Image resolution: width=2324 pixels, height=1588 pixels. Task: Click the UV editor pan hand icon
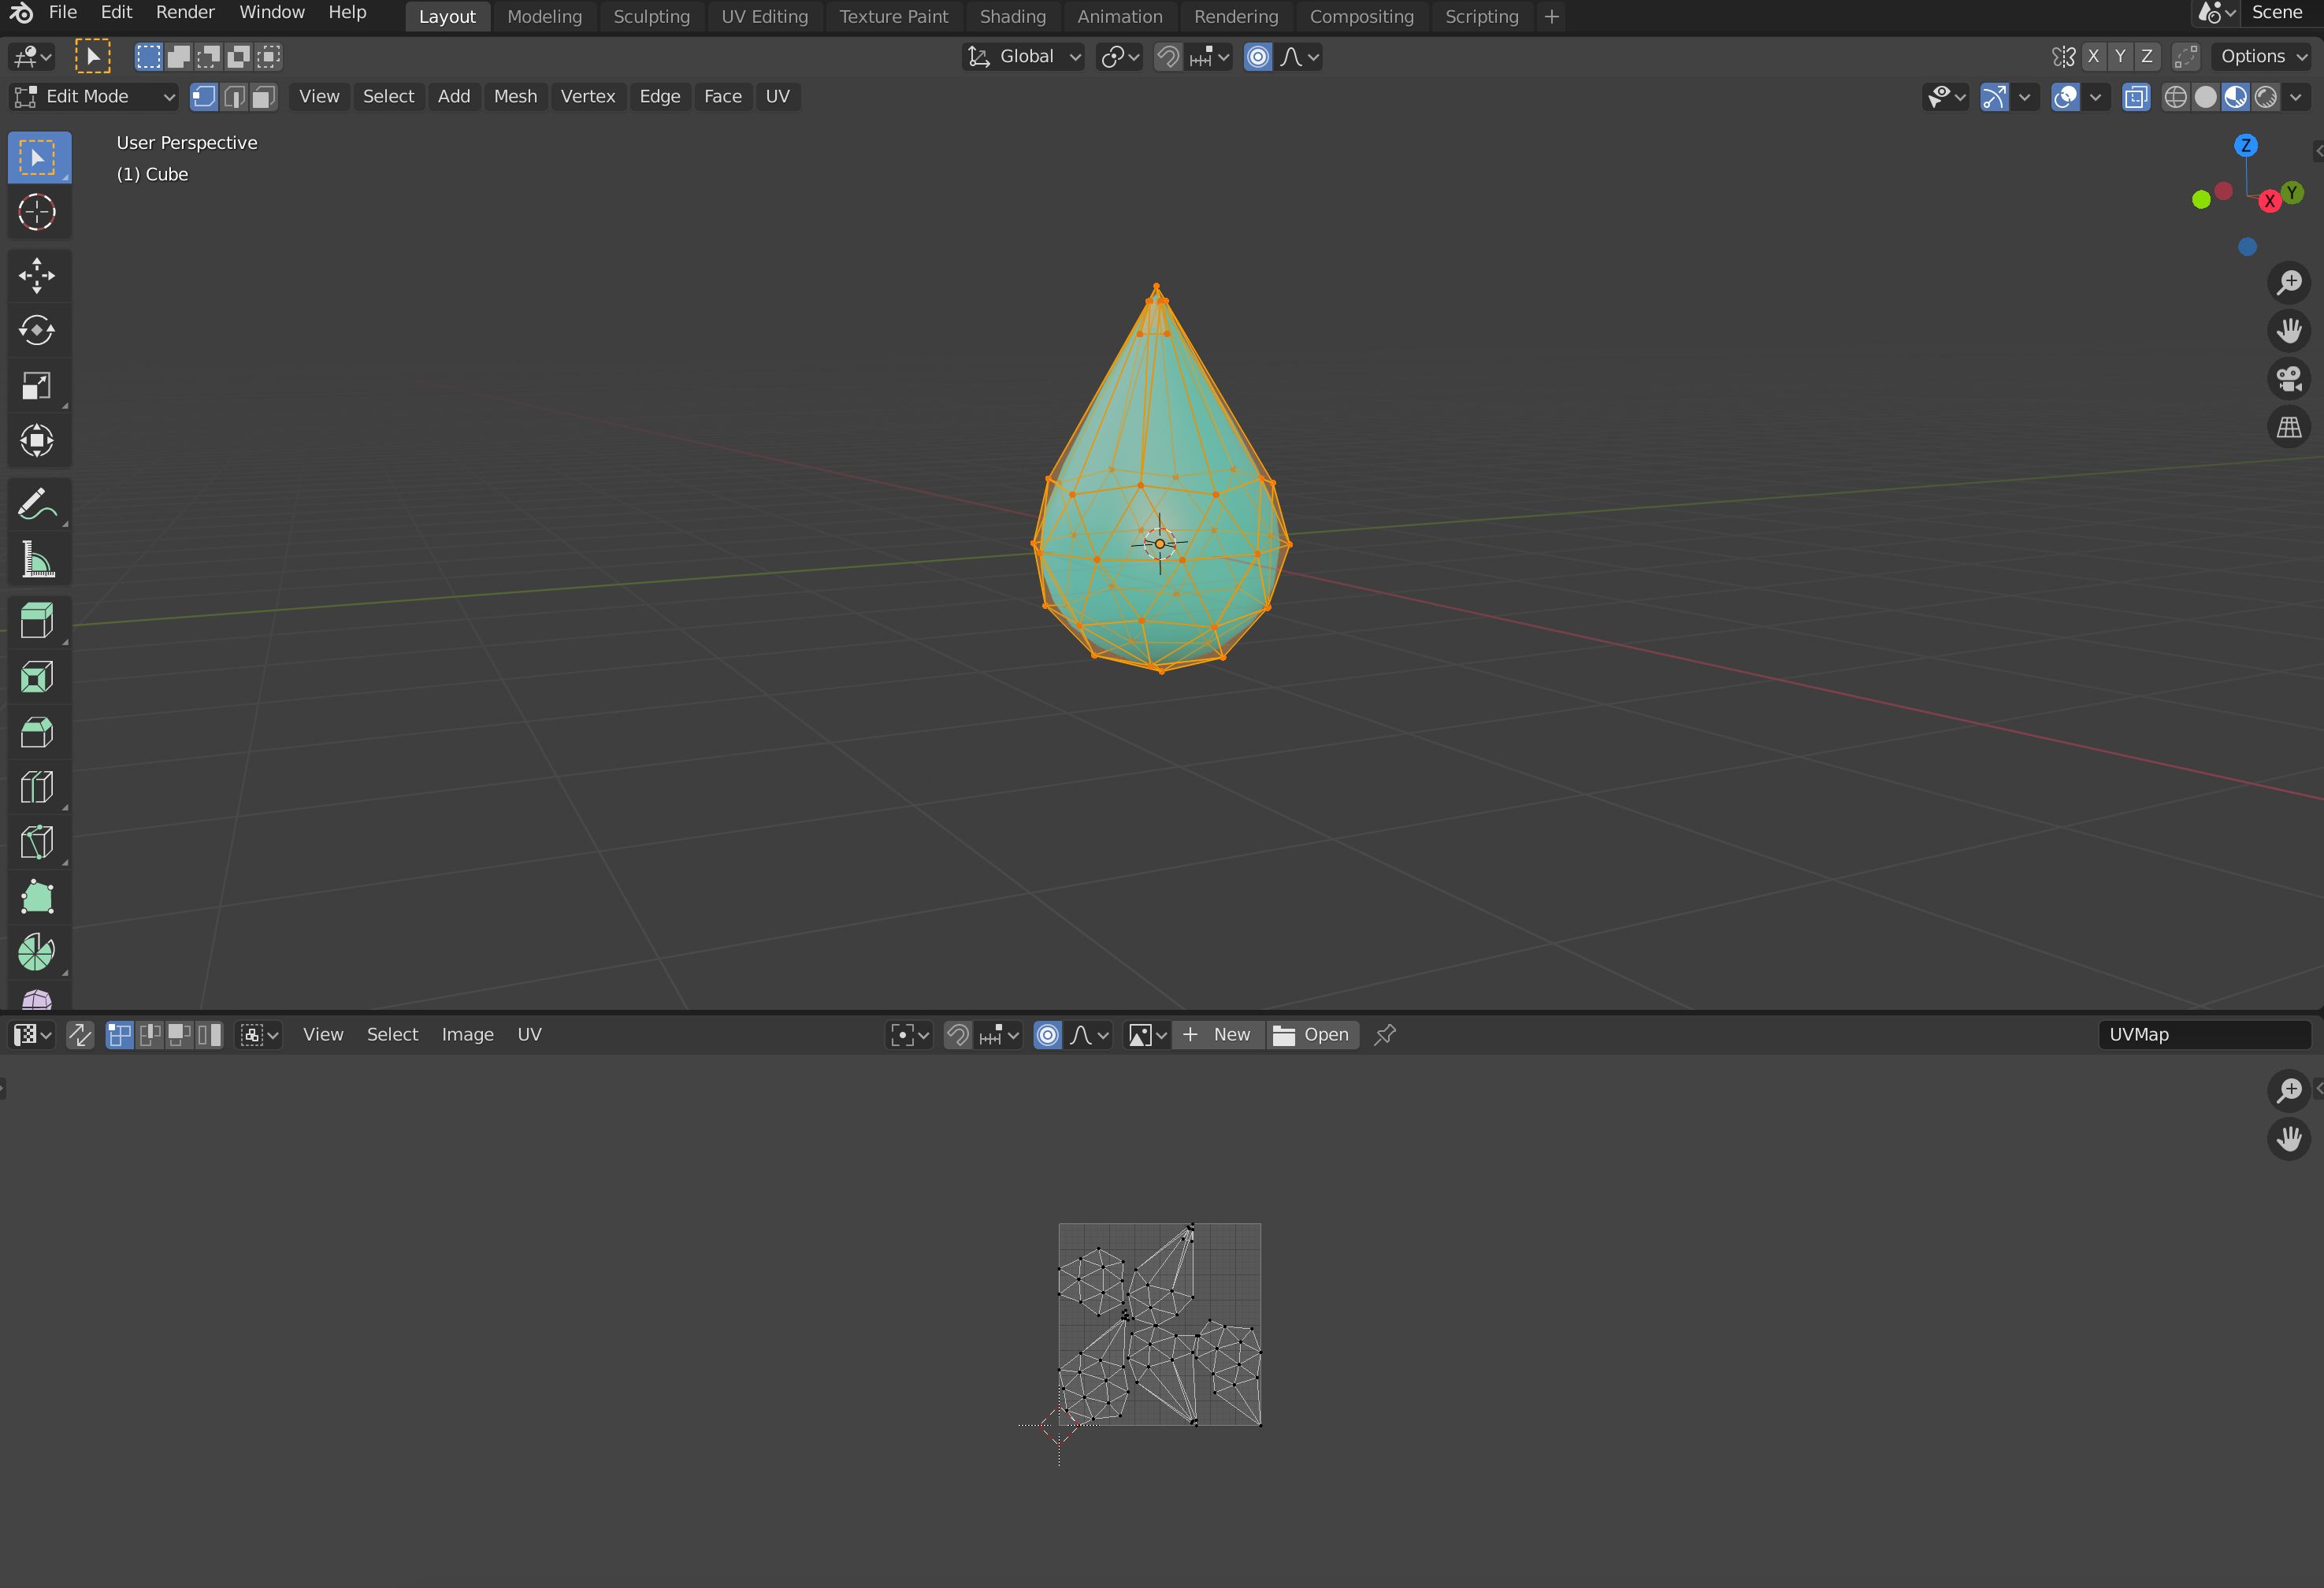[x=2289, y=1138]
